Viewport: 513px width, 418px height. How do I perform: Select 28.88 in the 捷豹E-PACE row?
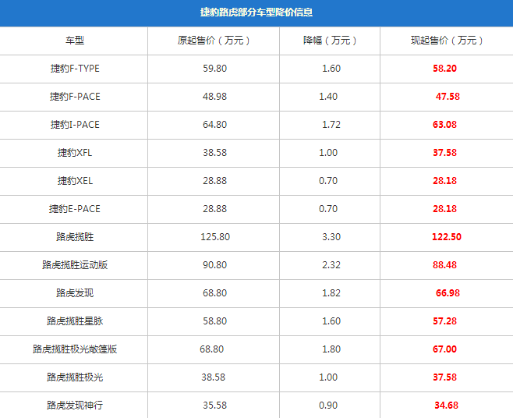point(214,209)
